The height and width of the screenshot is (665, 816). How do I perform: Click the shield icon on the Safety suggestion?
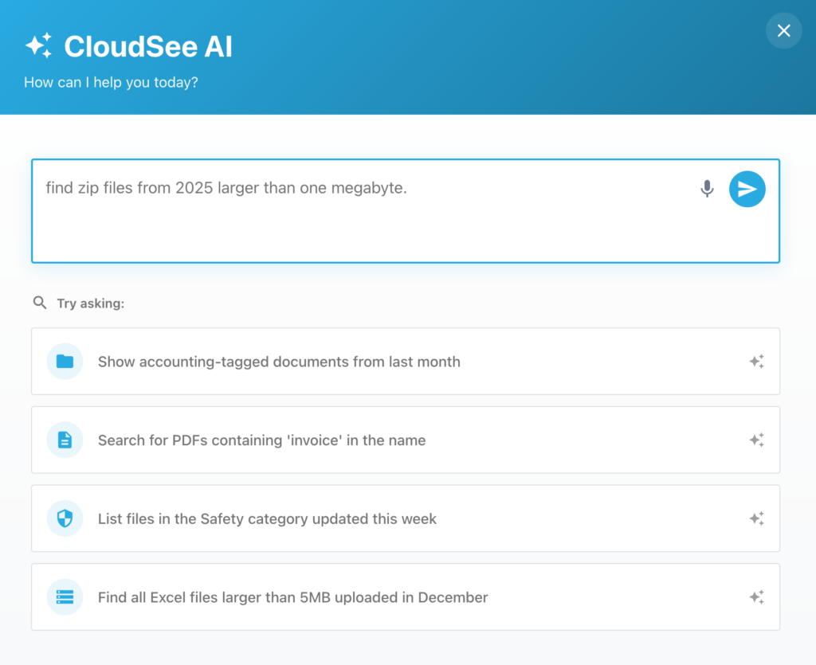65,518
